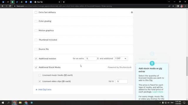Click the lightbulb tip icon
Viewport: 188px width, 105px height.
click(x=152, y=63)
